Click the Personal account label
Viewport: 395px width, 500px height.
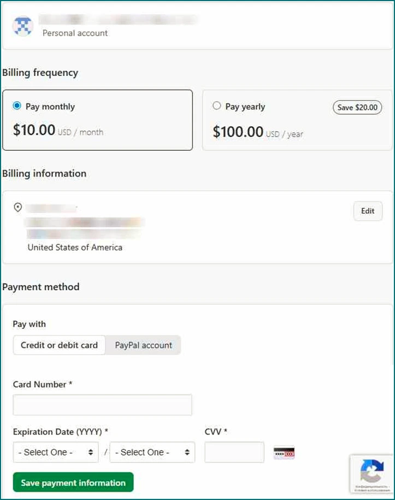[x=75, y=33]
